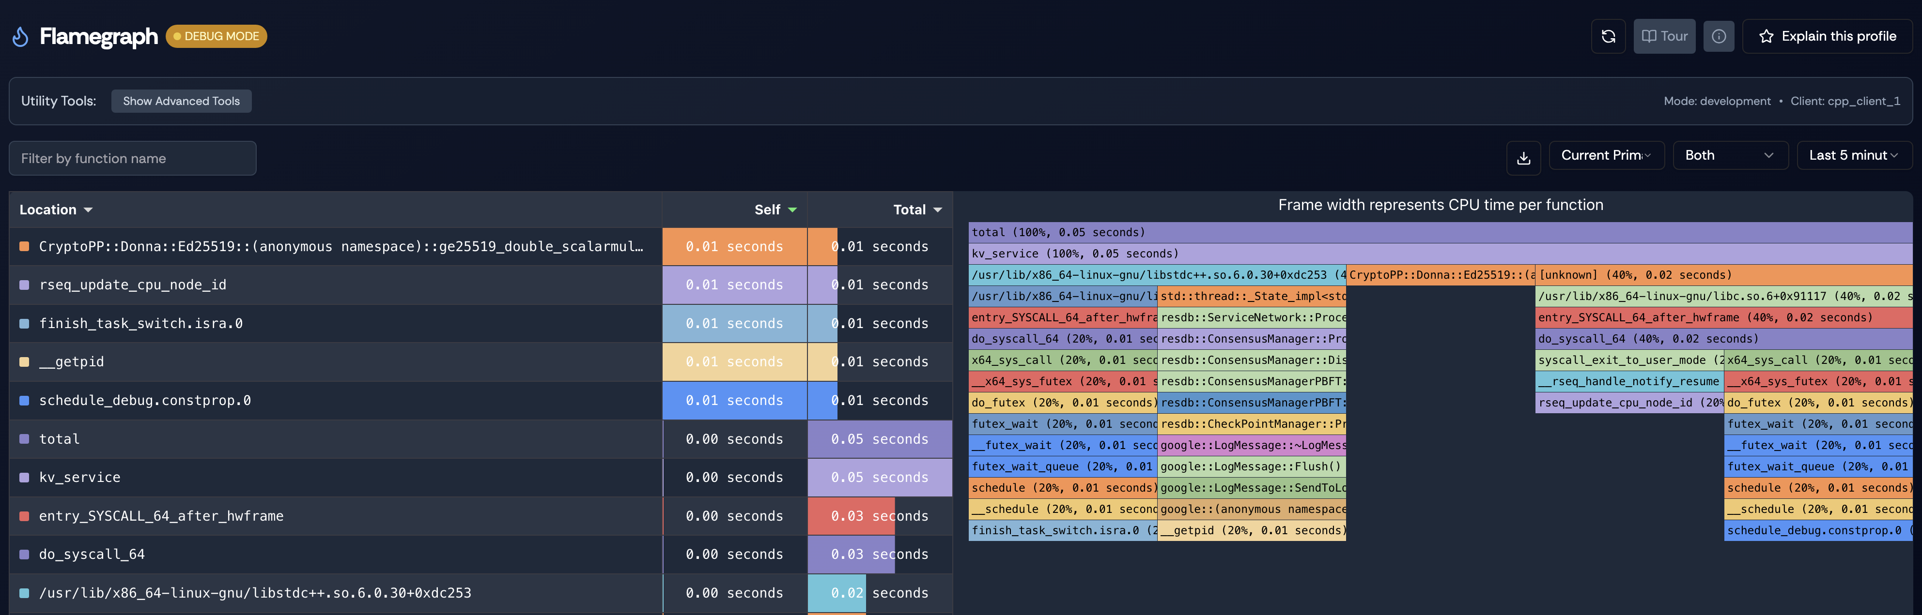This screenshot has width=1922, height=615.
Task: Click flamegraph frame kv_service (100%)
Action: pos(1440,254)
